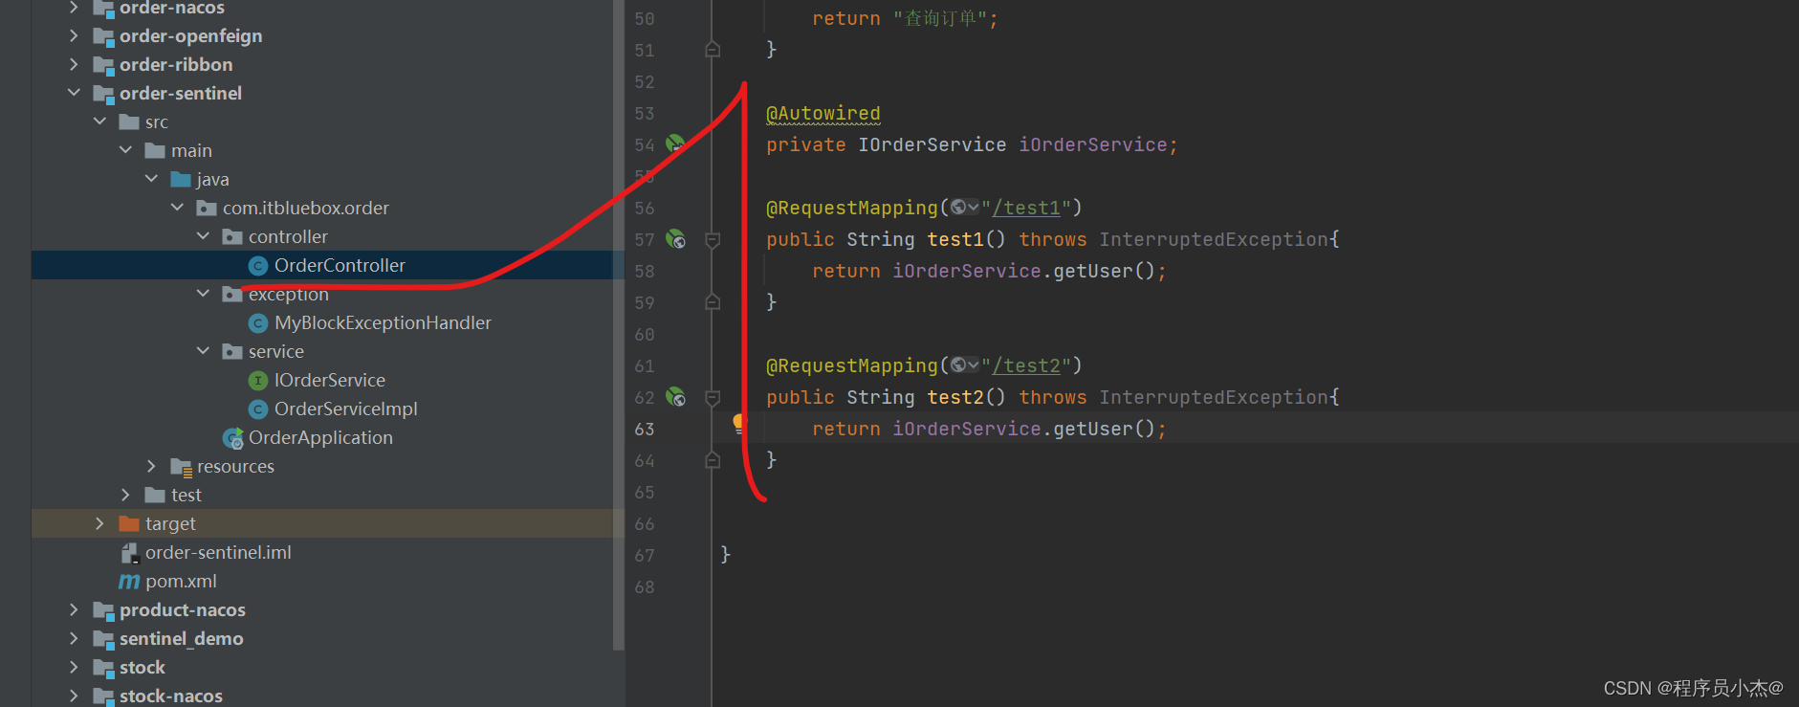Expand the stock module
1799x707 pixels.
(x=74, y=667)
